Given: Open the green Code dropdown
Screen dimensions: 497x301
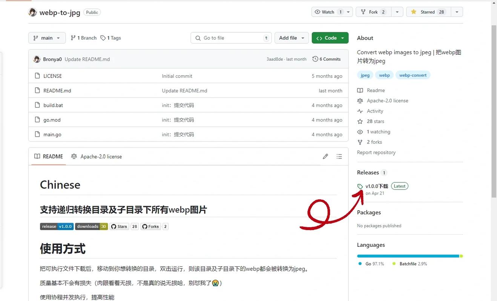Looking at the screenshot, I should pyautogui.click(x=330, y=38).
